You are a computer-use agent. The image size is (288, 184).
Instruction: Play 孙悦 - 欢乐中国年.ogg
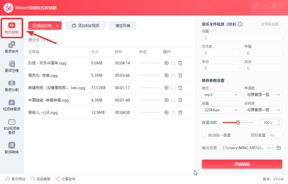point(166,63)
